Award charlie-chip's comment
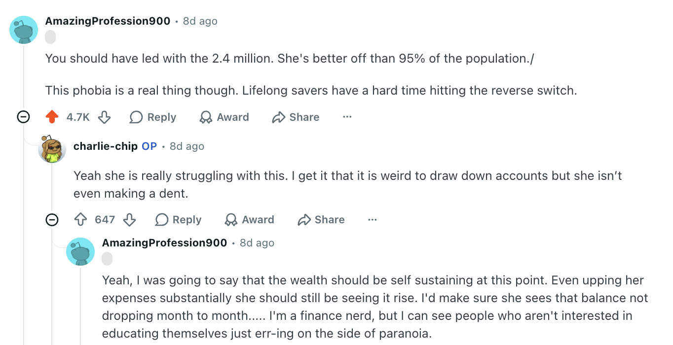The width and height of the screenshot is (673, 345). pyautogui.click(x=249, y=220)
